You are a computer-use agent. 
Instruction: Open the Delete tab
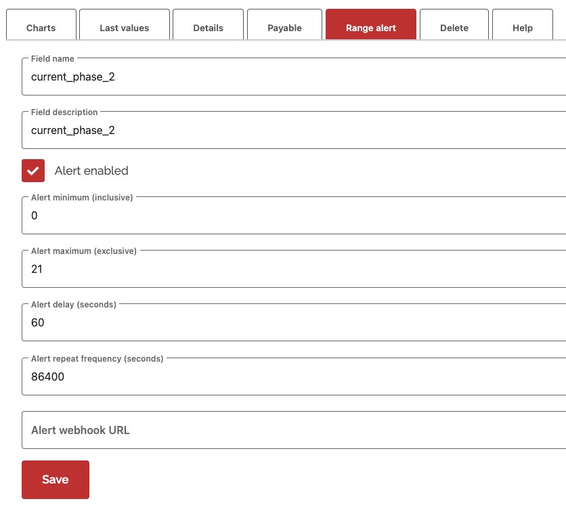coord(454,28)
